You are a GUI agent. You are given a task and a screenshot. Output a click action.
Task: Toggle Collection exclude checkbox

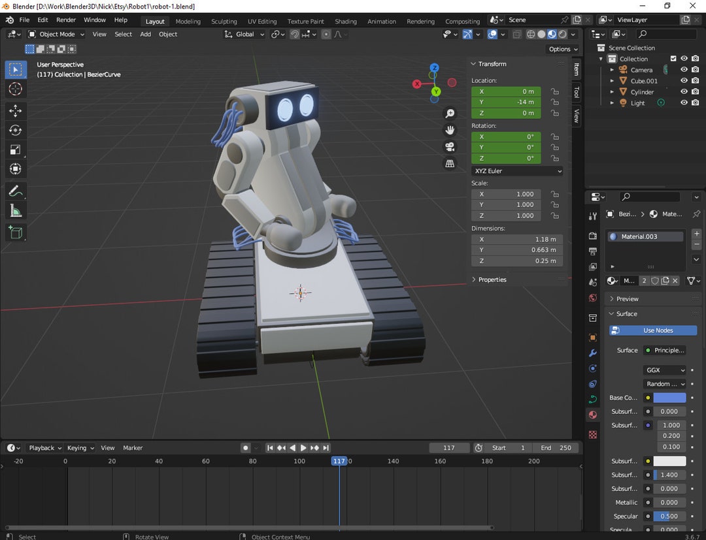click(x=673, y=59)
